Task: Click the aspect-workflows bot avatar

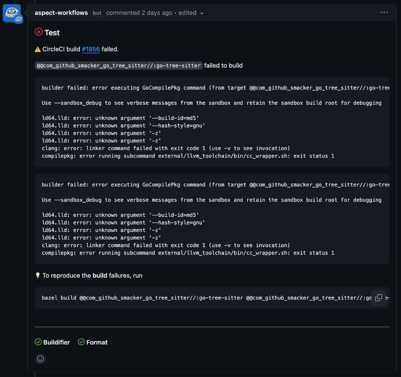Action: tap(12, 13)
